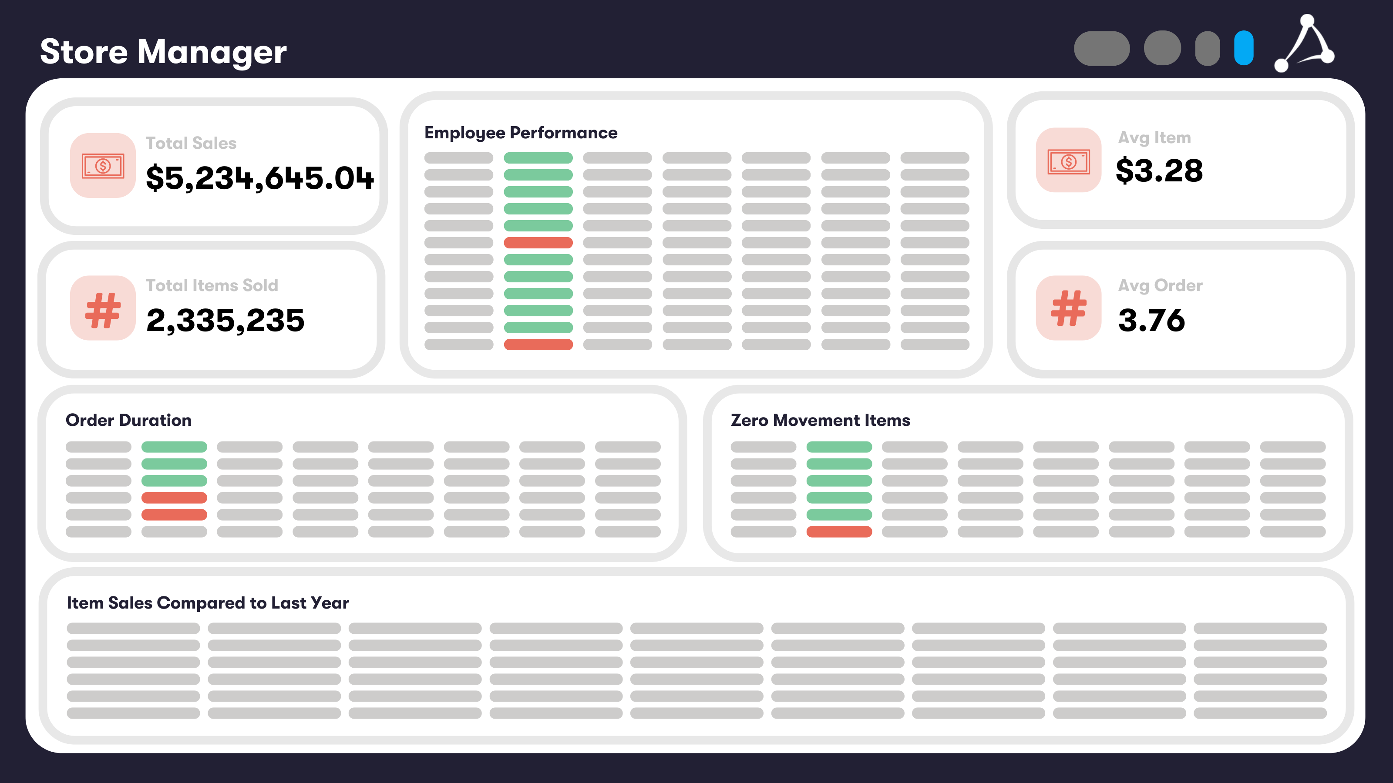Viewport: 1393px width, 783px height.
Task: Click the Avg Item money icon
Action: pyautogui.click(x=1069, y=160)
